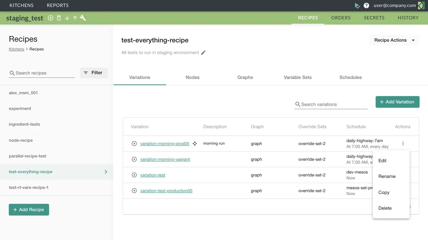Click the add kitchen plus icon

click(51, 18)
